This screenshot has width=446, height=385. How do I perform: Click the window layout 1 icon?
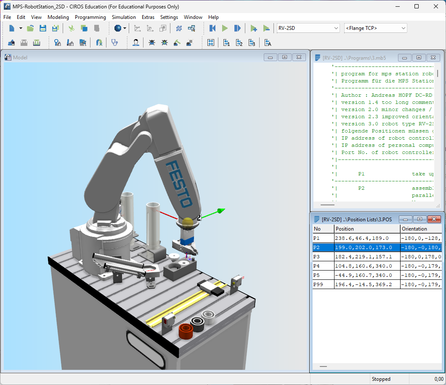pos(226,42)
